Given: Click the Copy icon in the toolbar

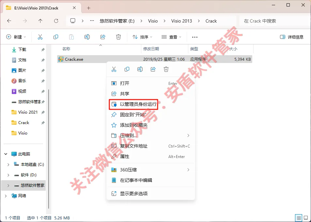Looking at the screenshot, I should pos(56,37).
